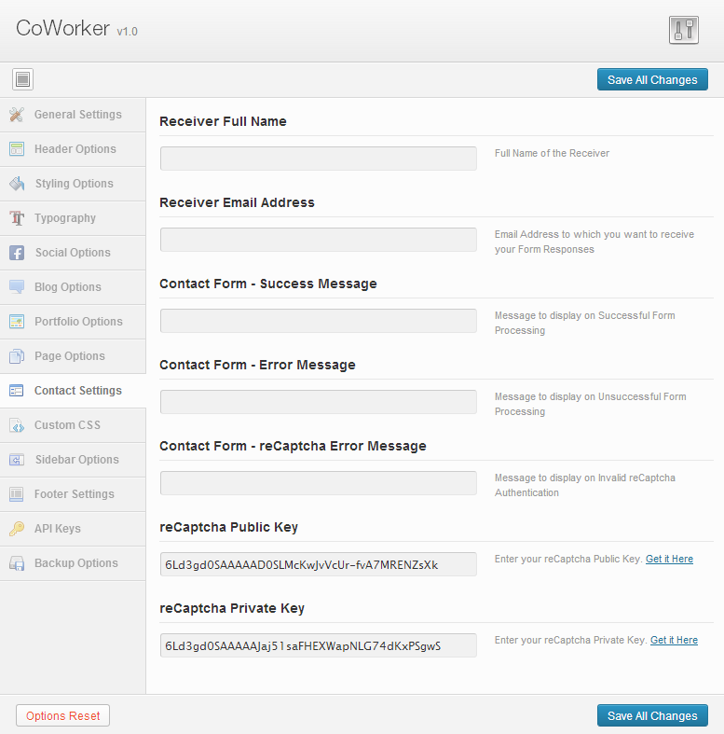The height and width of the screenshot is (734, 724).
Task: Click the Backup Options disk icon
Action: pyautogui.click(x=17, y=563)
